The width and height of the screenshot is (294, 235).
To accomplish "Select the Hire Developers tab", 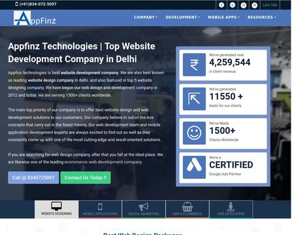I will pyautogui.click(x=231, y=209).
